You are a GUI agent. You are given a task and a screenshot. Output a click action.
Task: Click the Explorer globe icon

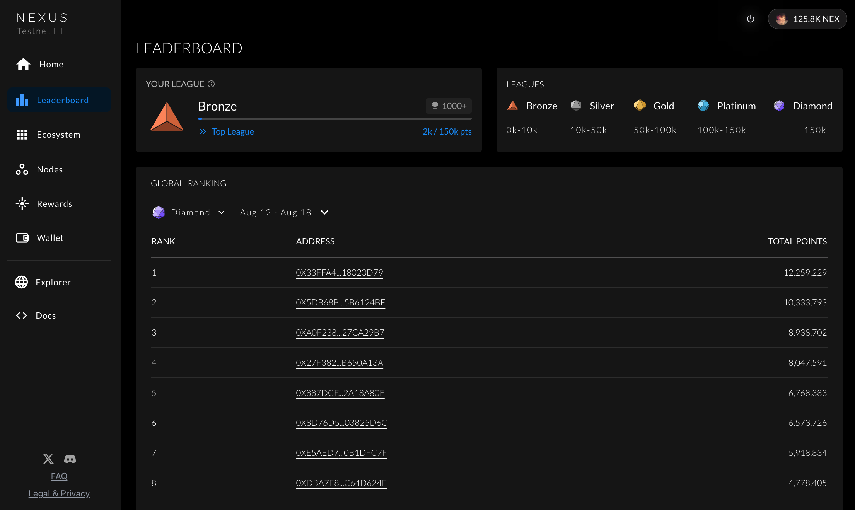[x=22, y=282]
